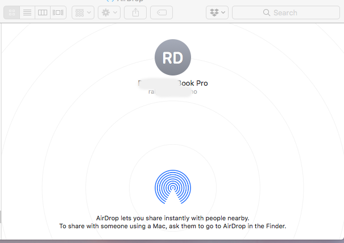
Task: Click the blue AirDrop radar icon
Action: tap(173, 187)
